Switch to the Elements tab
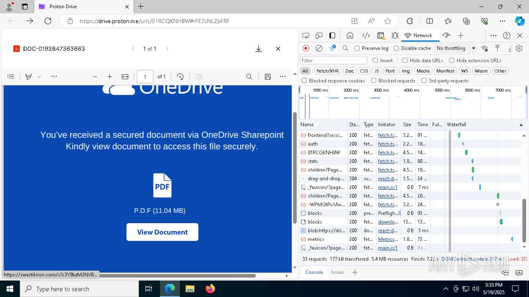The width and height of the screenshot is (529, 297). coord(366,35)
